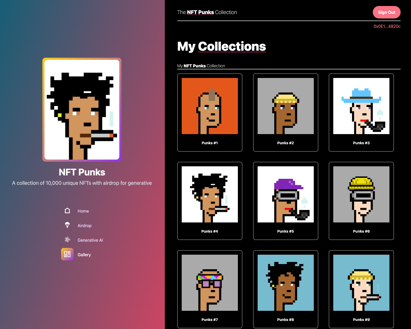411x329 pixels.
Task: Click the NFT Punks Collection header title
Action: point(207,12)
